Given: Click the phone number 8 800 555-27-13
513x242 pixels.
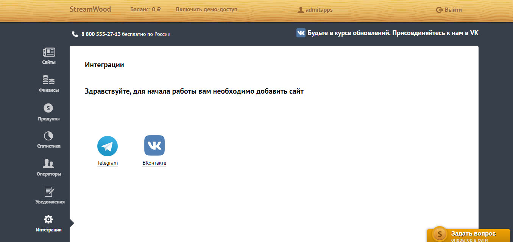Looking at the screenshot, I should pos(101,34).
